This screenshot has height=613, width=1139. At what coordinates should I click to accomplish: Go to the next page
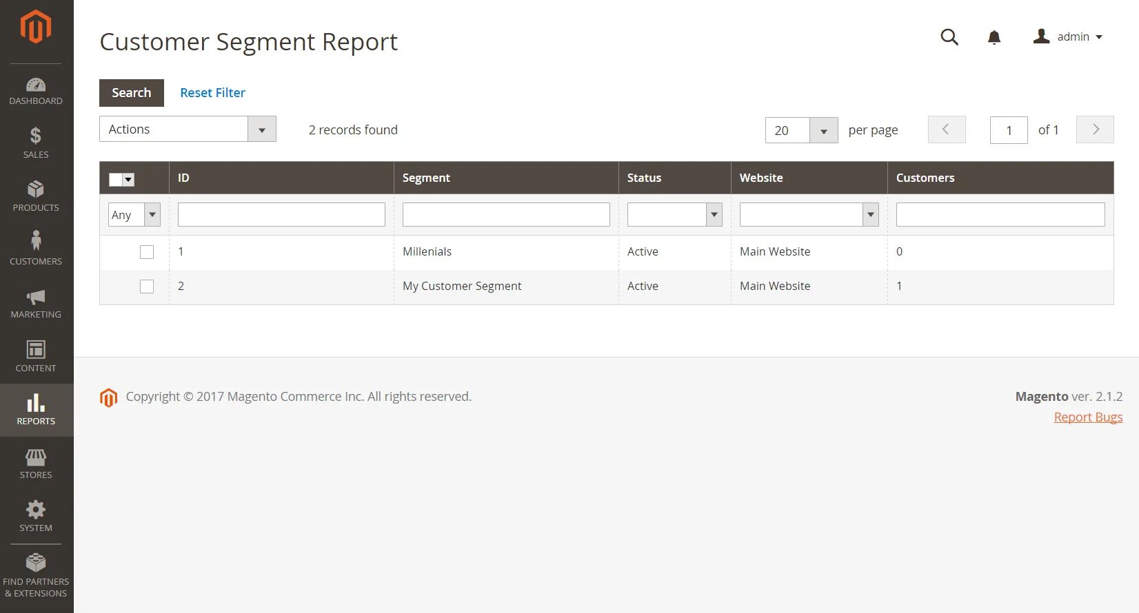click(1095, 129)
